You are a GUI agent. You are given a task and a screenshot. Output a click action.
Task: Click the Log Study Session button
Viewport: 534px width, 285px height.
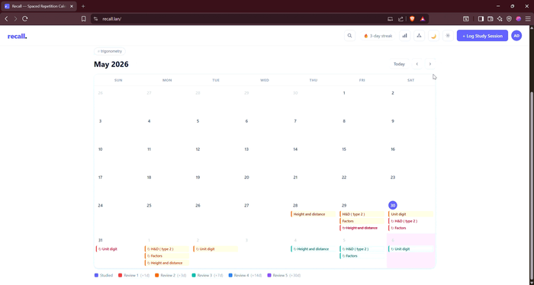click(482, 36)
